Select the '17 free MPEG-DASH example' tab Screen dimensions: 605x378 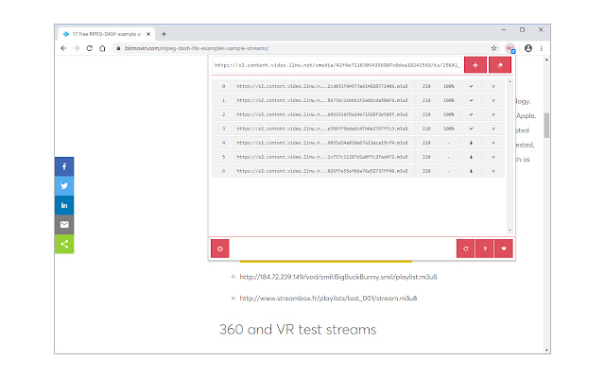102,33
